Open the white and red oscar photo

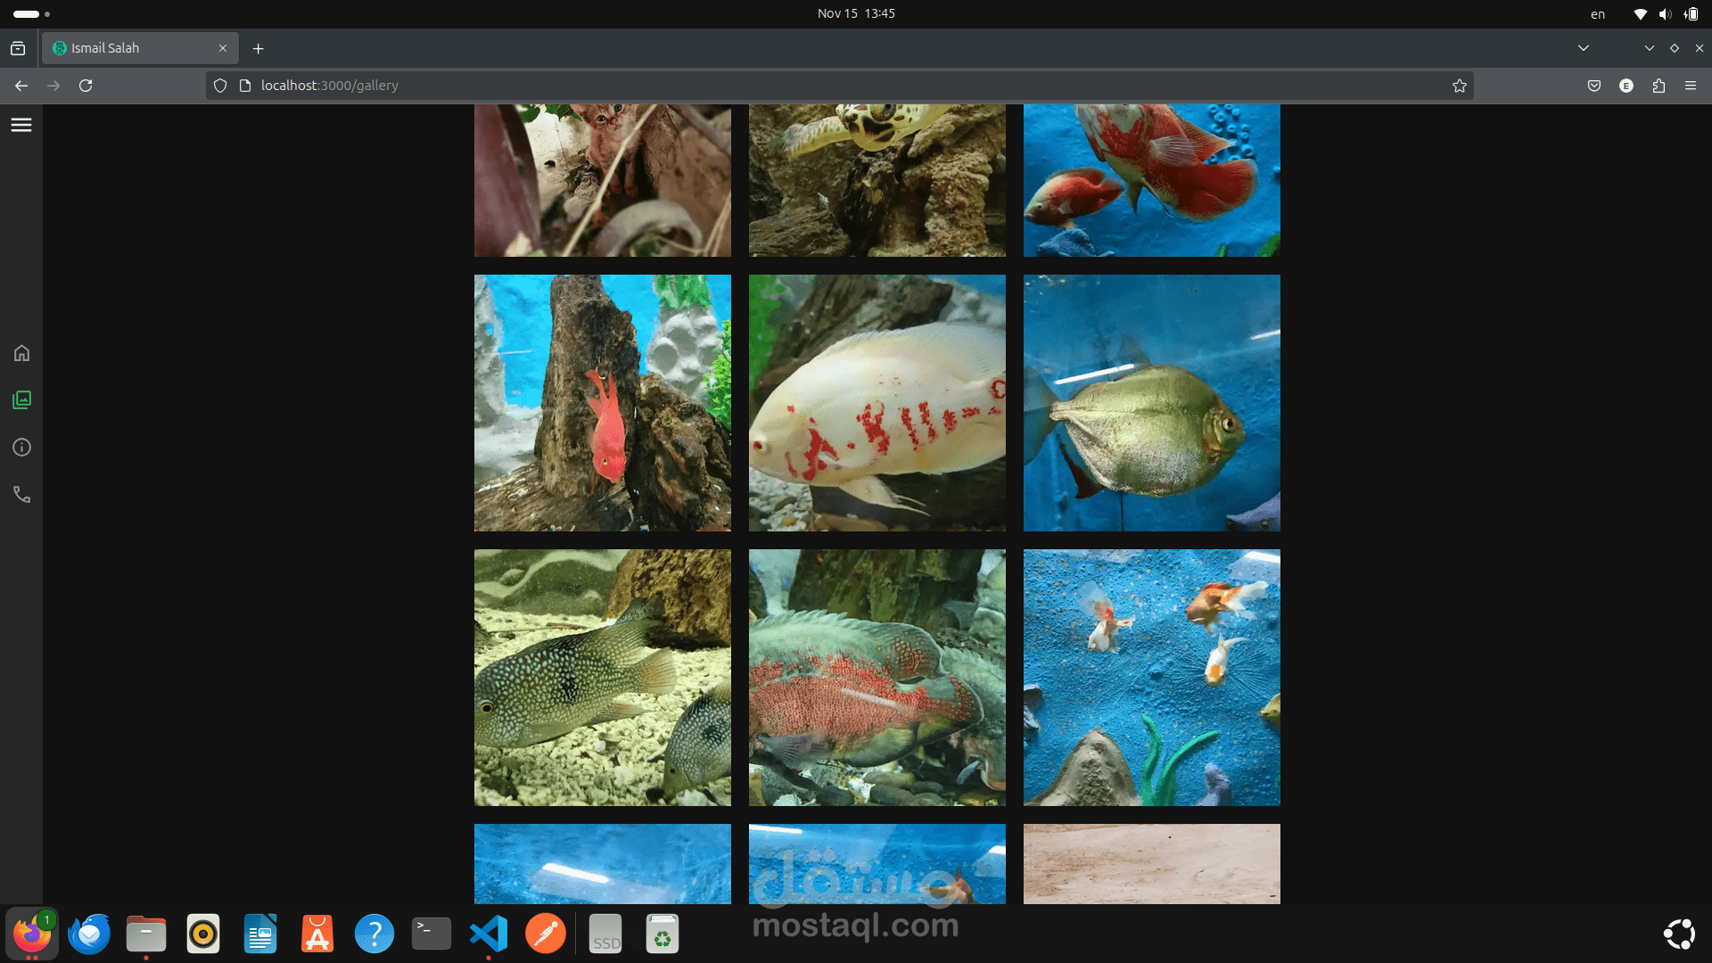point(877,403)
